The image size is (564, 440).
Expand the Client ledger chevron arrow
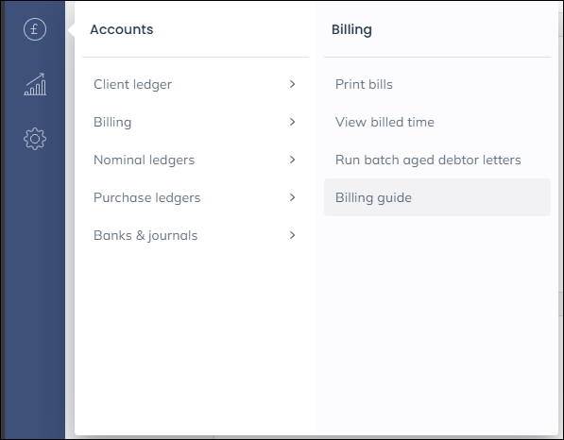coord(292,84)
